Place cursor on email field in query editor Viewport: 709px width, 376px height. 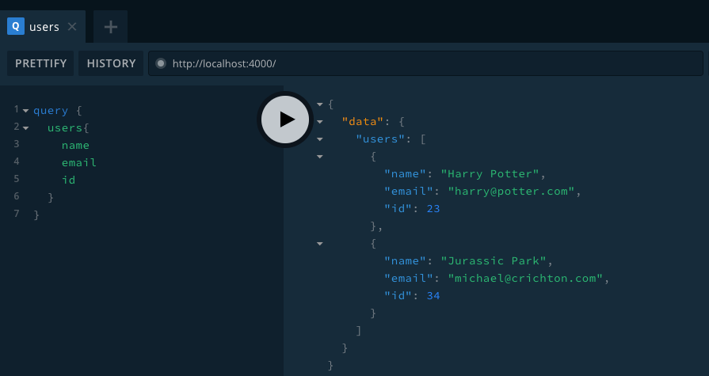78,163
